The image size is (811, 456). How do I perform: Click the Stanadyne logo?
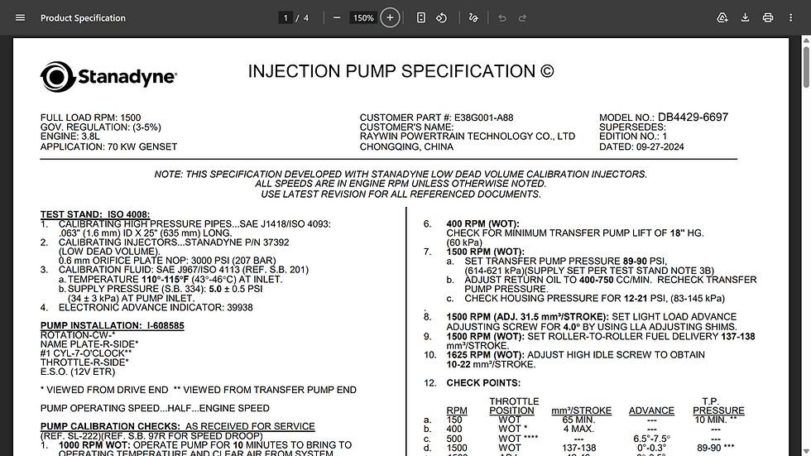[x=108, y=77]
